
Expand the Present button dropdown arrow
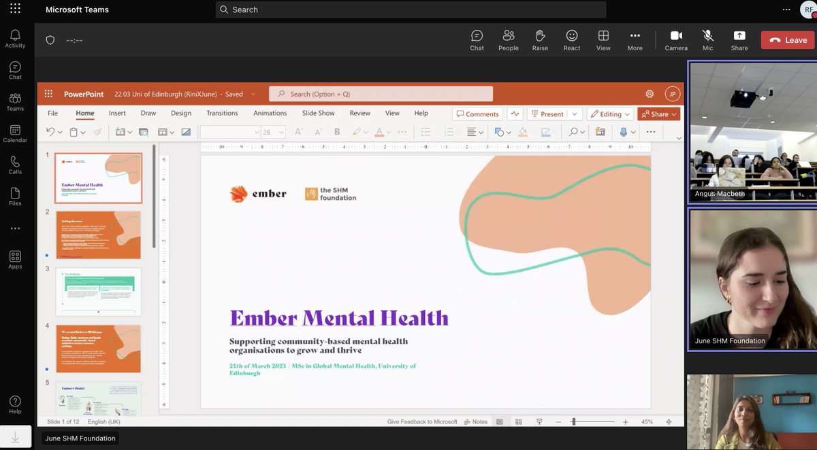click(x=575, y=114)
